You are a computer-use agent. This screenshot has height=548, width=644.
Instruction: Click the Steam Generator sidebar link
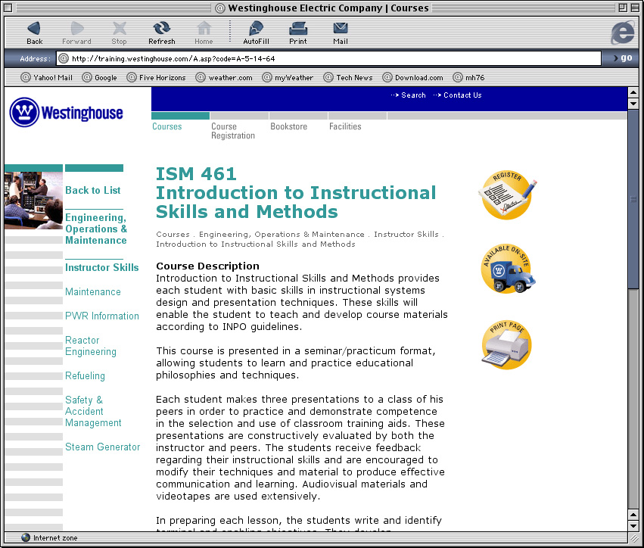click(x=102, y=447)
